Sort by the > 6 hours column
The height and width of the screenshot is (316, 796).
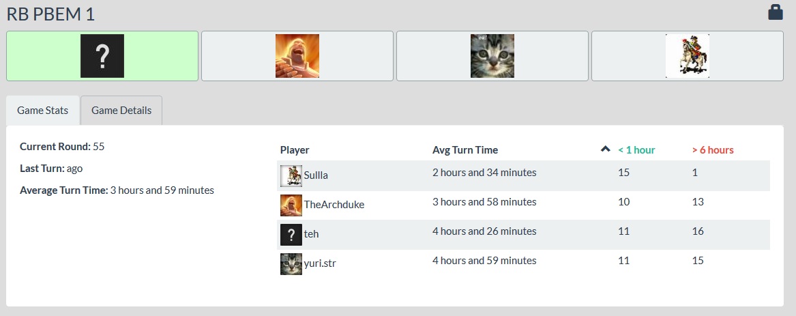tap(713, 150)
